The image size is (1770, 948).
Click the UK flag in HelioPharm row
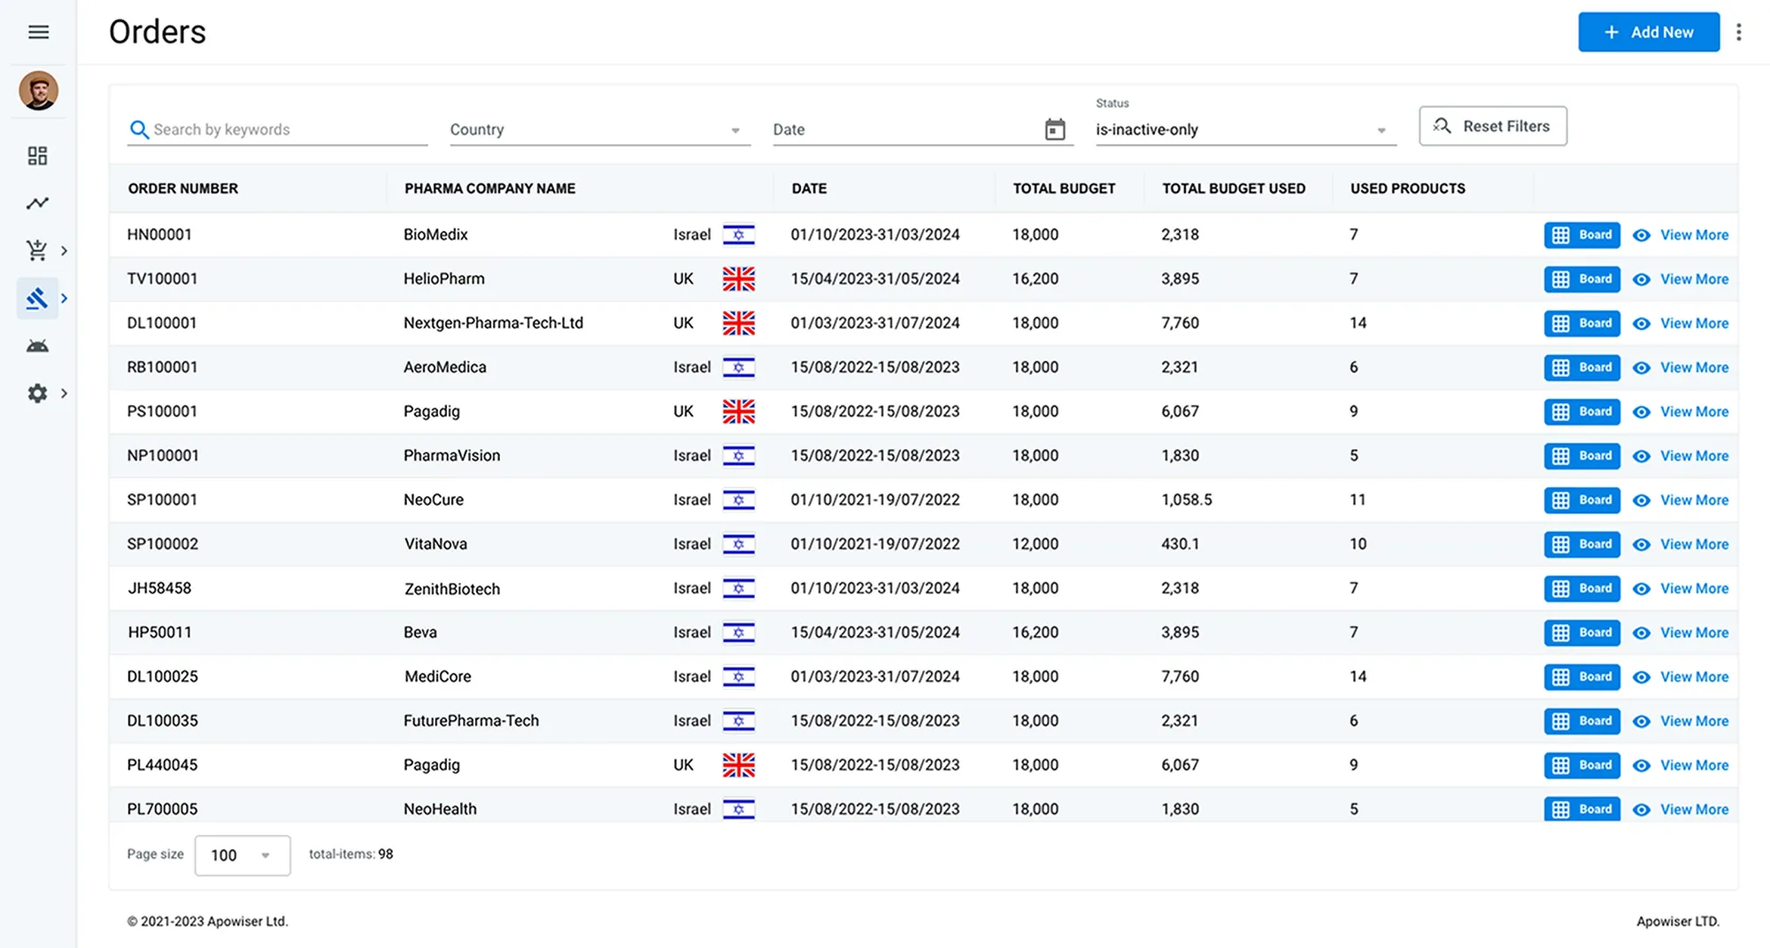pos(739,279)
